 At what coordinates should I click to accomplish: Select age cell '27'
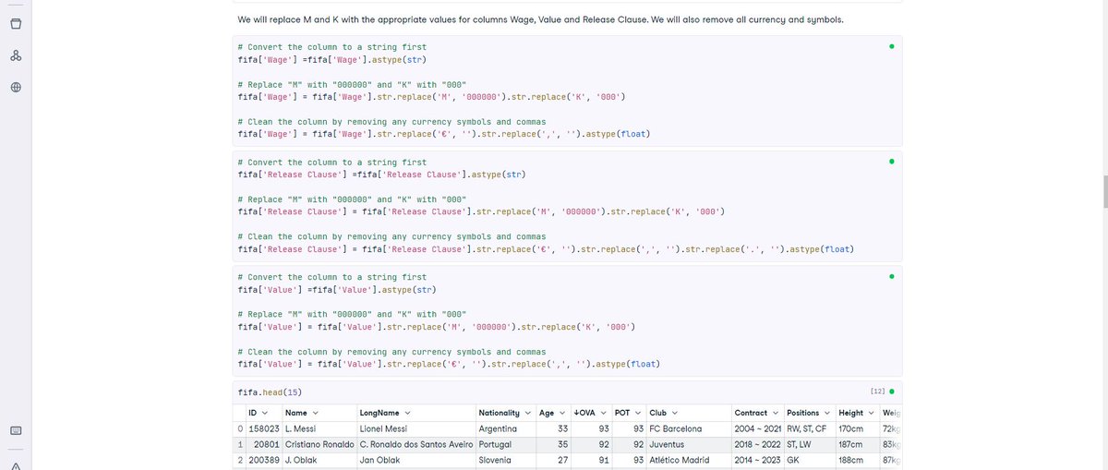point(552,461)
